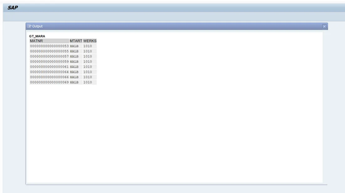Select material number ending in 57
345x193 pixels.
[49, 56]
